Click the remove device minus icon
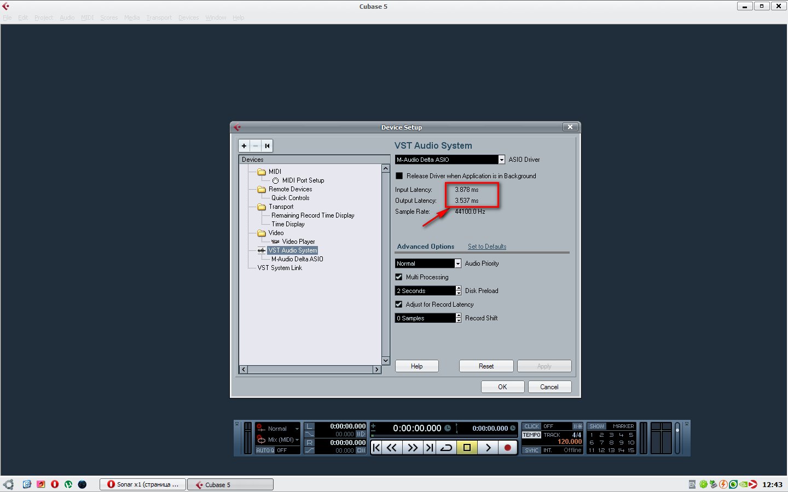This screenshot has width=788, height=492. pos(256,146)
